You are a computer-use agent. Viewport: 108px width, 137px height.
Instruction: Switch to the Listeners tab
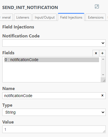(23, 17)
